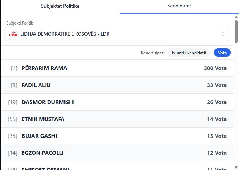The width and height of the screenshot is (239, 170).
Task: Sort candidates by Vota
Action: click(222, 53)
